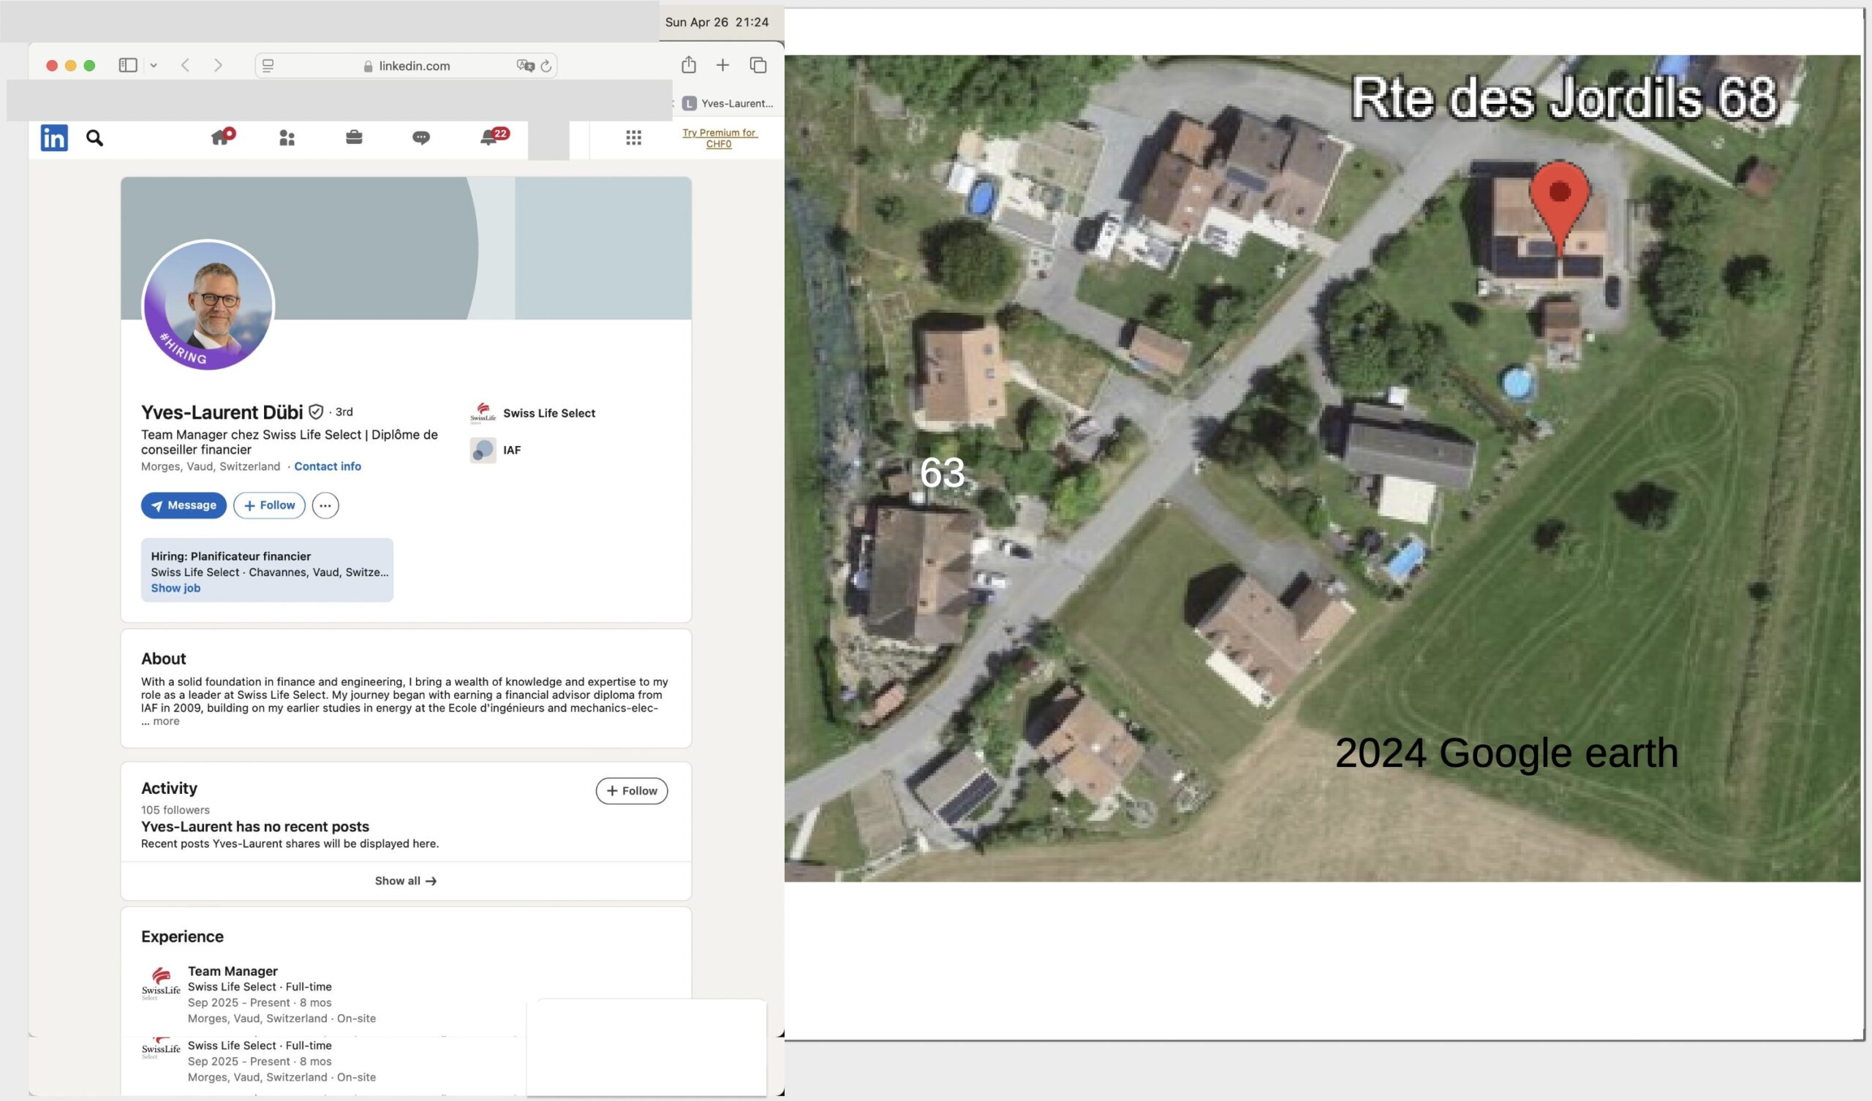Expand the About text via more
1872x1101 pixels.
(165, 722)
